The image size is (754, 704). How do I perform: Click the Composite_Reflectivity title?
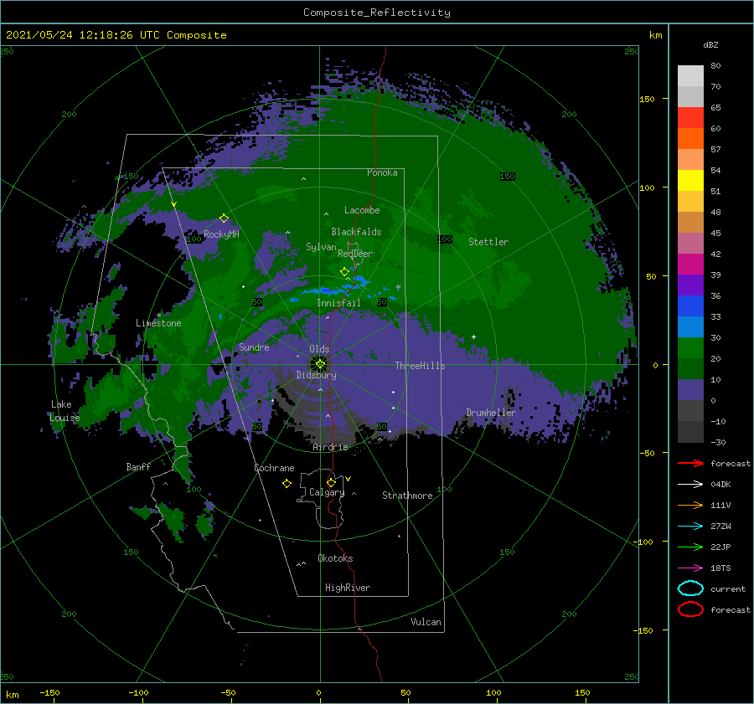click(x=377, y=13)
